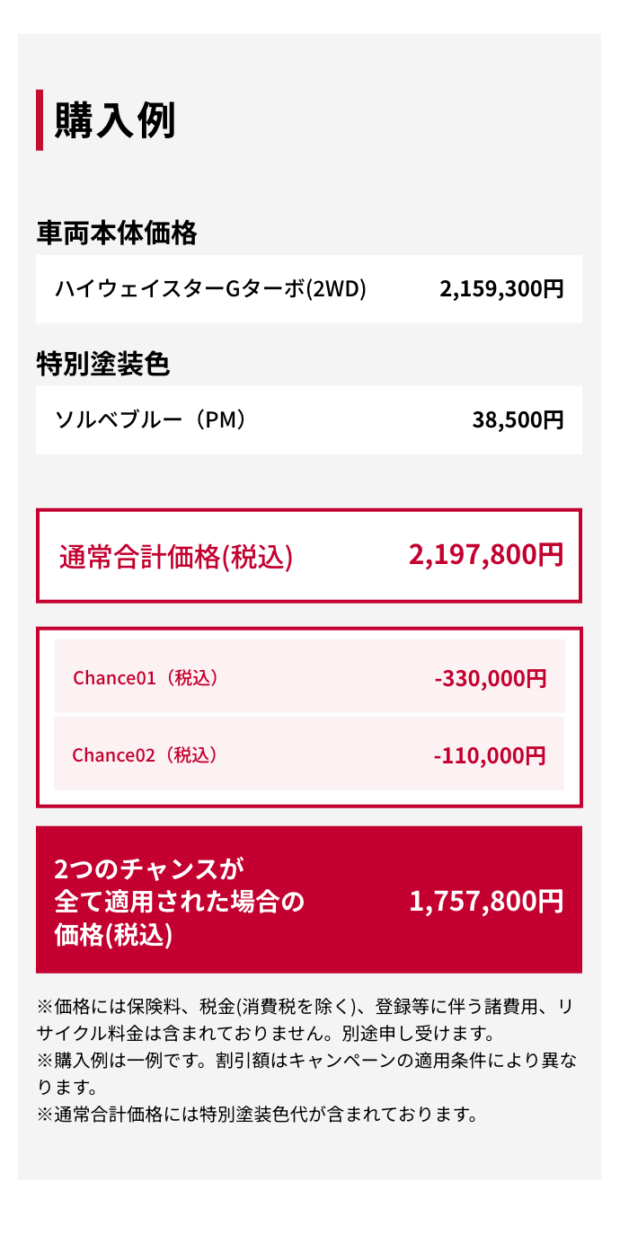Click the 2,159,300円 vehicle price
620x1234 pixels.
[501, 289]
